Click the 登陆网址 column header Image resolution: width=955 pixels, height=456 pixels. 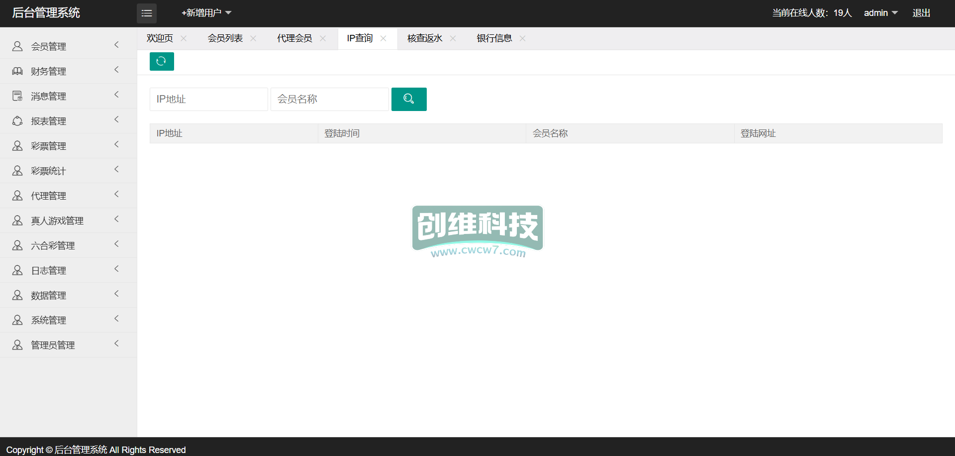pos(838,133)
